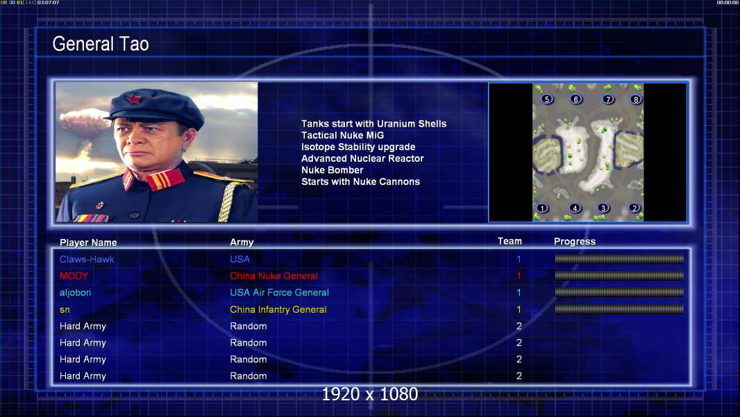Click the progress bar for MODY
The image size is (740, 417).
[x=619, y=275]
